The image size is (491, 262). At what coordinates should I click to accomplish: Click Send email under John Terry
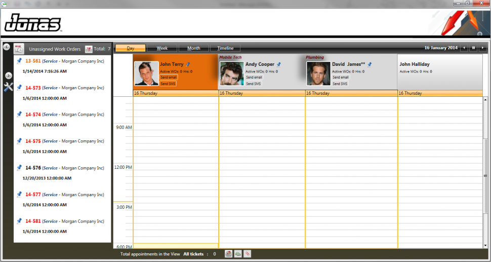169,78
